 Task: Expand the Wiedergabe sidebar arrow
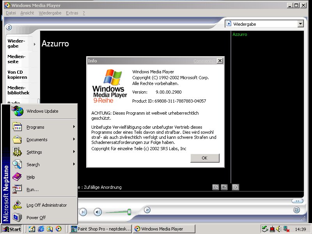tap(35, 44)
